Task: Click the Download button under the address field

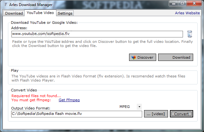Action: tap(176, 57)
